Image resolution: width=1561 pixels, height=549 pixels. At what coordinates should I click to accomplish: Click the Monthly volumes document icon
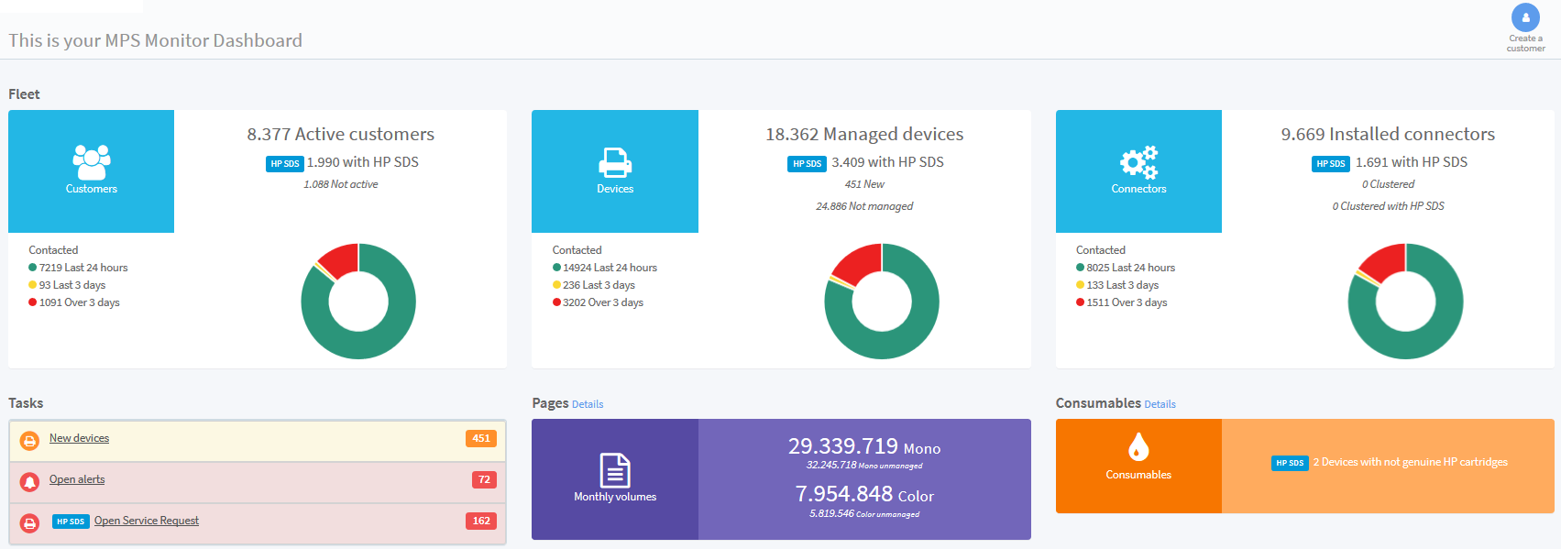615,470
